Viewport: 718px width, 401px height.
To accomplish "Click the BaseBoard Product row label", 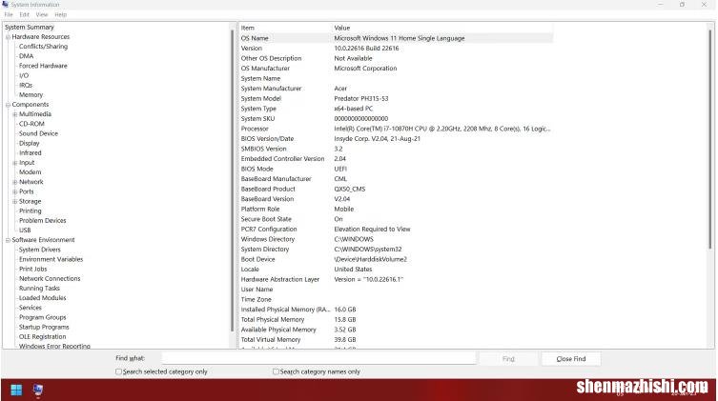I will 268,190.
